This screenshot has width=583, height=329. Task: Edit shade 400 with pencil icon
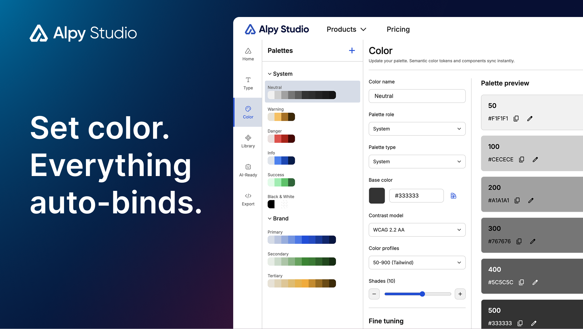(535, 282)
